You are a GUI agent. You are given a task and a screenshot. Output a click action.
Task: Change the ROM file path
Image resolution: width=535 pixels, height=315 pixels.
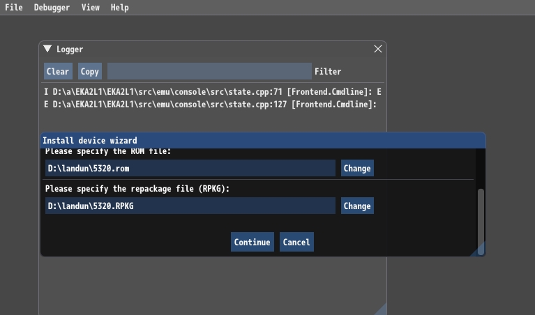(x=357, y=168)
